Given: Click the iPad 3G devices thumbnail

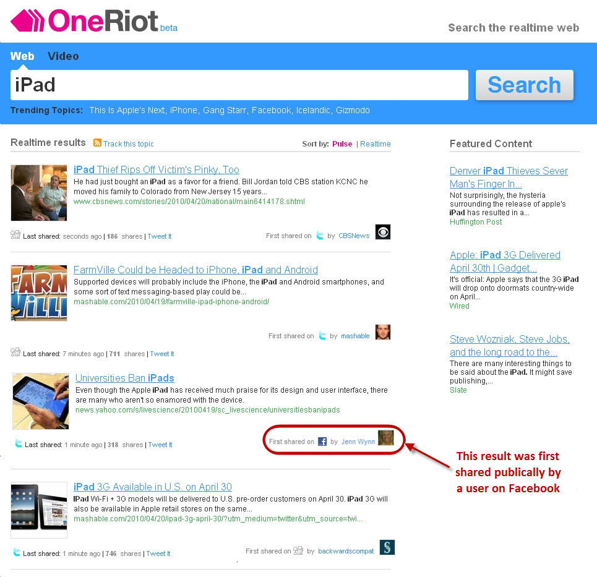Looking at the screenshot, I should 39,510.
